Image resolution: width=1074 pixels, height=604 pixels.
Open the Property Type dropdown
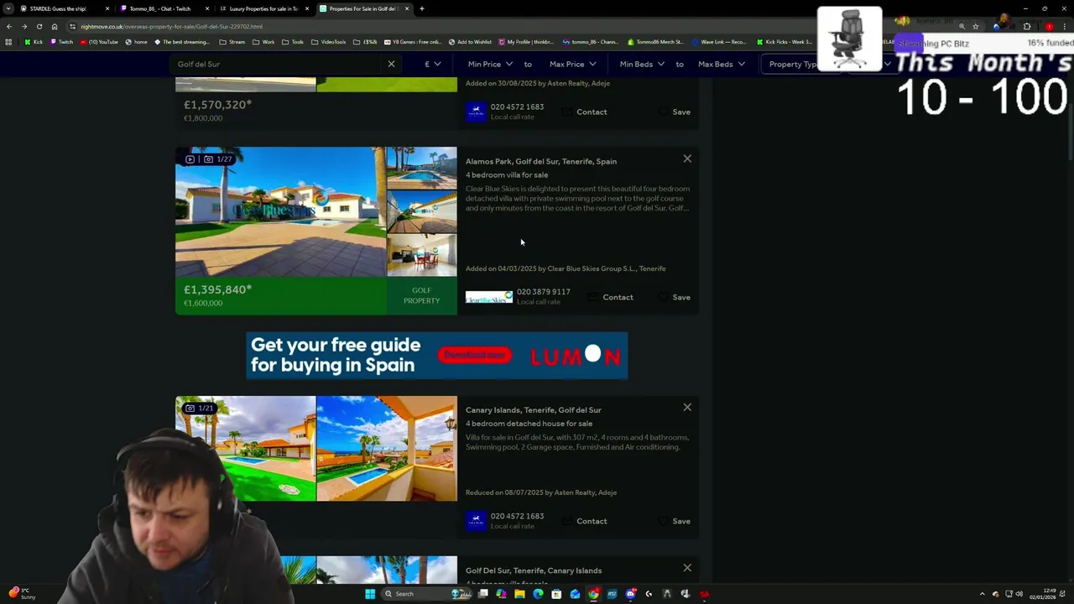click(x=793, y=64)
